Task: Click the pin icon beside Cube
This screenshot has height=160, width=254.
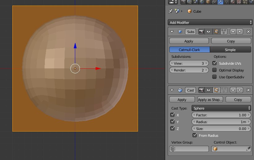Action: coord(170,11)
